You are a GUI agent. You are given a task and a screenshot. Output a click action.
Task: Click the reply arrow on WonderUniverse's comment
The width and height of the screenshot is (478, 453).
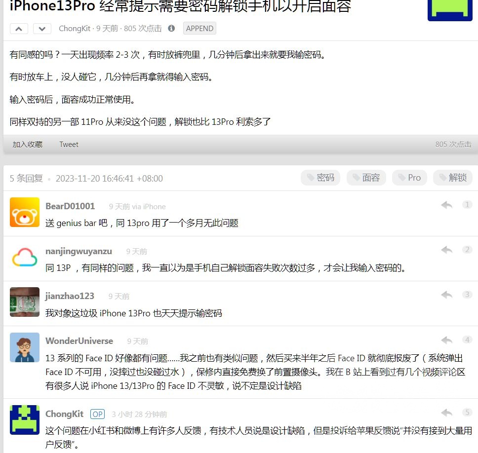click(x=446, y=340)
